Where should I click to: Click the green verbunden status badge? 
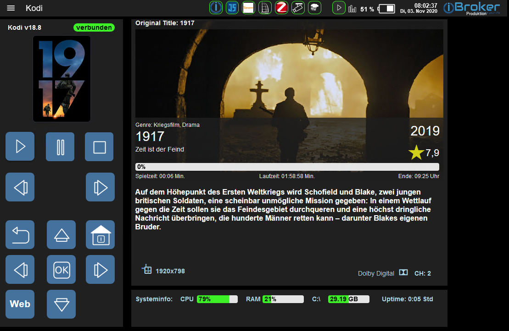click(94, 27)
